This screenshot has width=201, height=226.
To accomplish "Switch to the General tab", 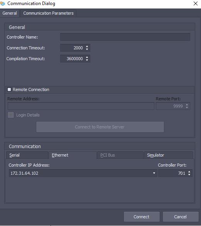I will [x=10, y=13].
